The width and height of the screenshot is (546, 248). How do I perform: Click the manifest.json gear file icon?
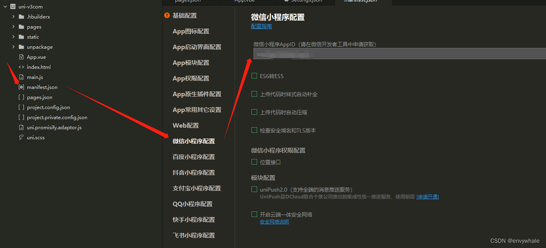click(x=21, y=87)
